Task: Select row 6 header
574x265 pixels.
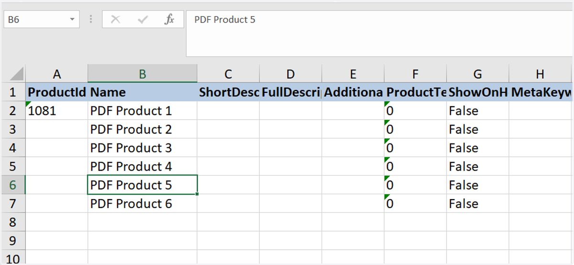Action: 13,185
